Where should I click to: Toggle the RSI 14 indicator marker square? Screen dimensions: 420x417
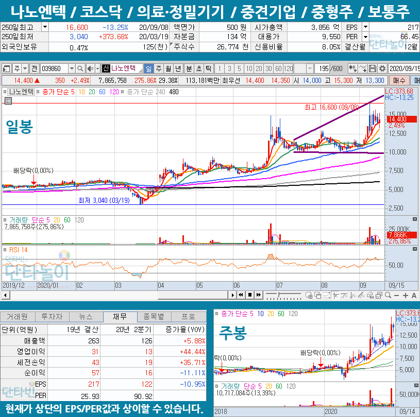coord(5,250)
